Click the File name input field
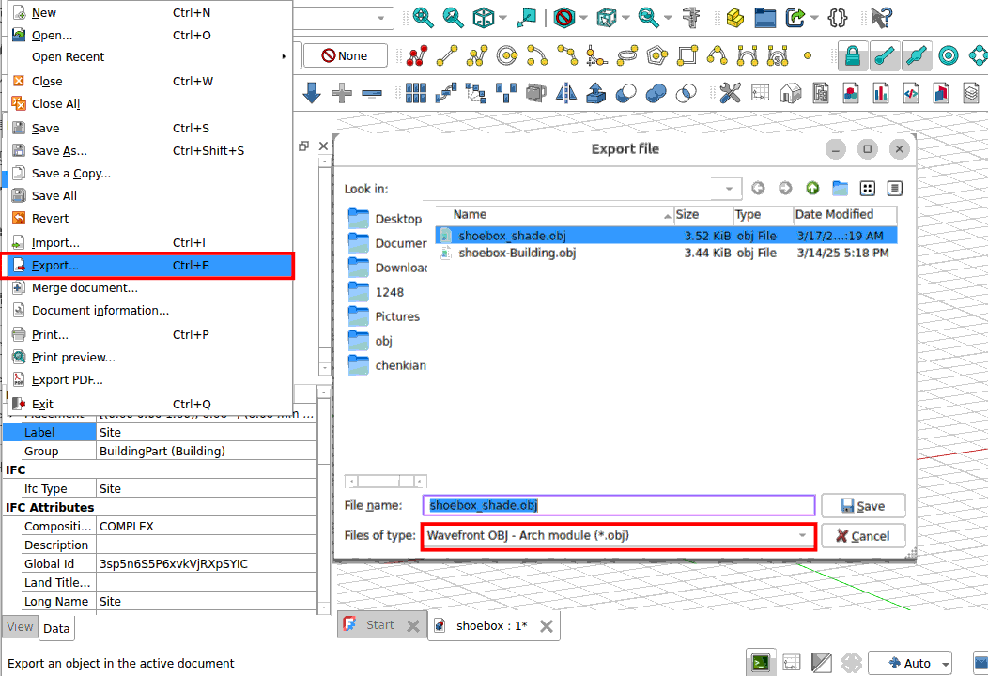The height and width of the screenshot is (676, 988). (x=618, y=505)
